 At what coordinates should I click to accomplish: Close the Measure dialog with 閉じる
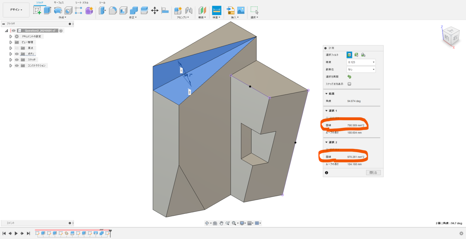pos(374,173)
